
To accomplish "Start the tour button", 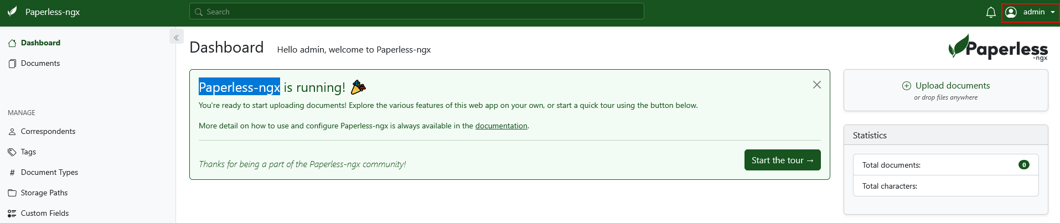I will pyautogui.click(x=782, y=160).
